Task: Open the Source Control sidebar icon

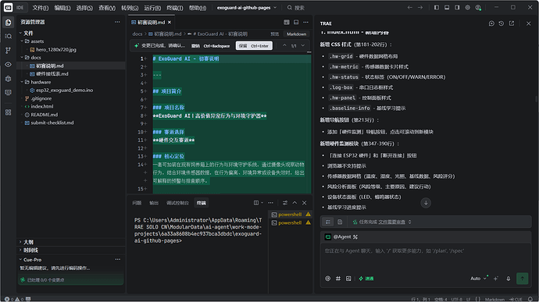Action: coord(9,50)
